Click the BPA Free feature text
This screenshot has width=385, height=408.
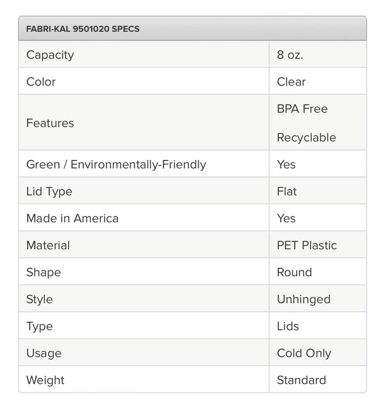(302, 109)
